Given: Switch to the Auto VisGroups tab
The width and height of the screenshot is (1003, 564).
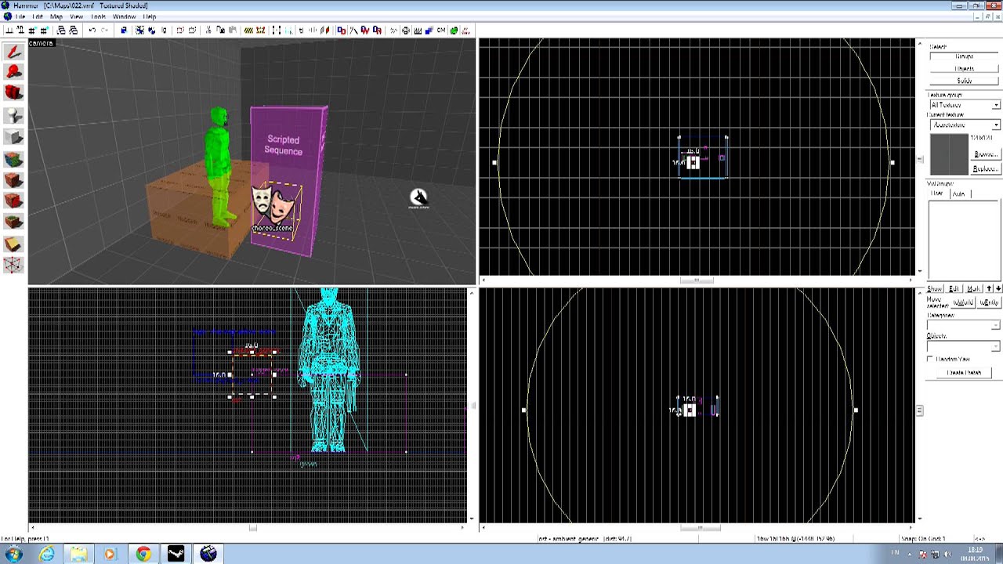Looking at the screenshot, I should pyautogui.click(x=960, y=193).
